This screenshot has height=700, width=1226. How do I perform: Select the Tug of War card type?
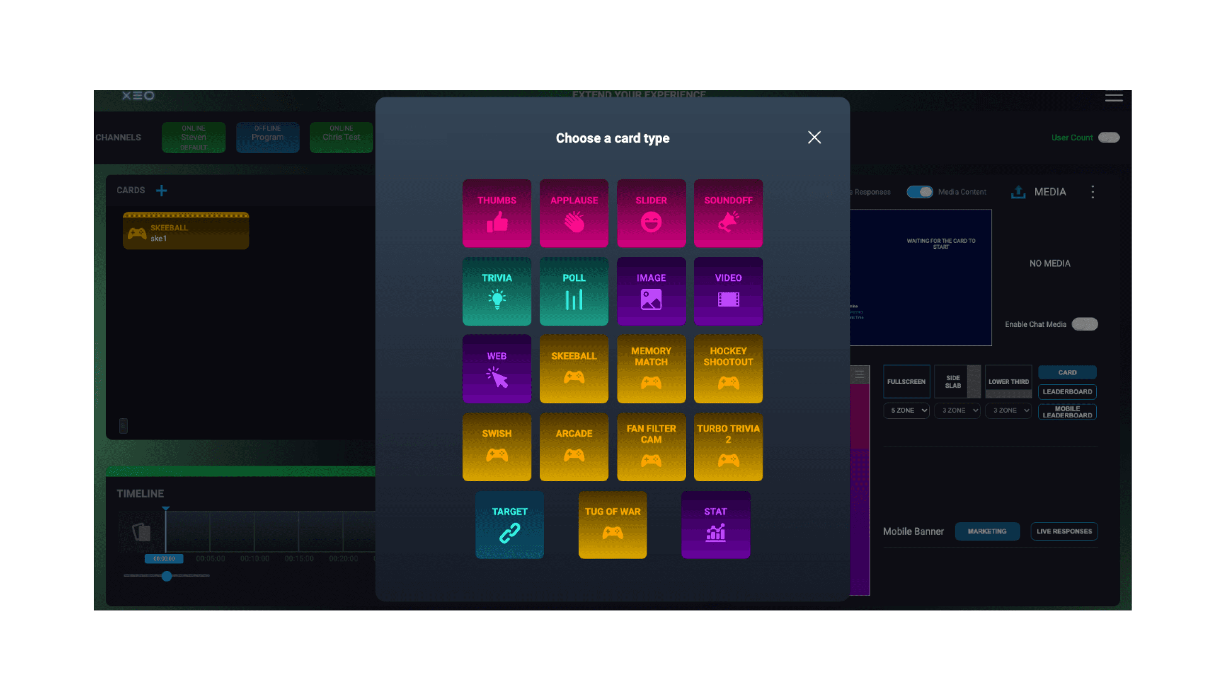(612, 526)
